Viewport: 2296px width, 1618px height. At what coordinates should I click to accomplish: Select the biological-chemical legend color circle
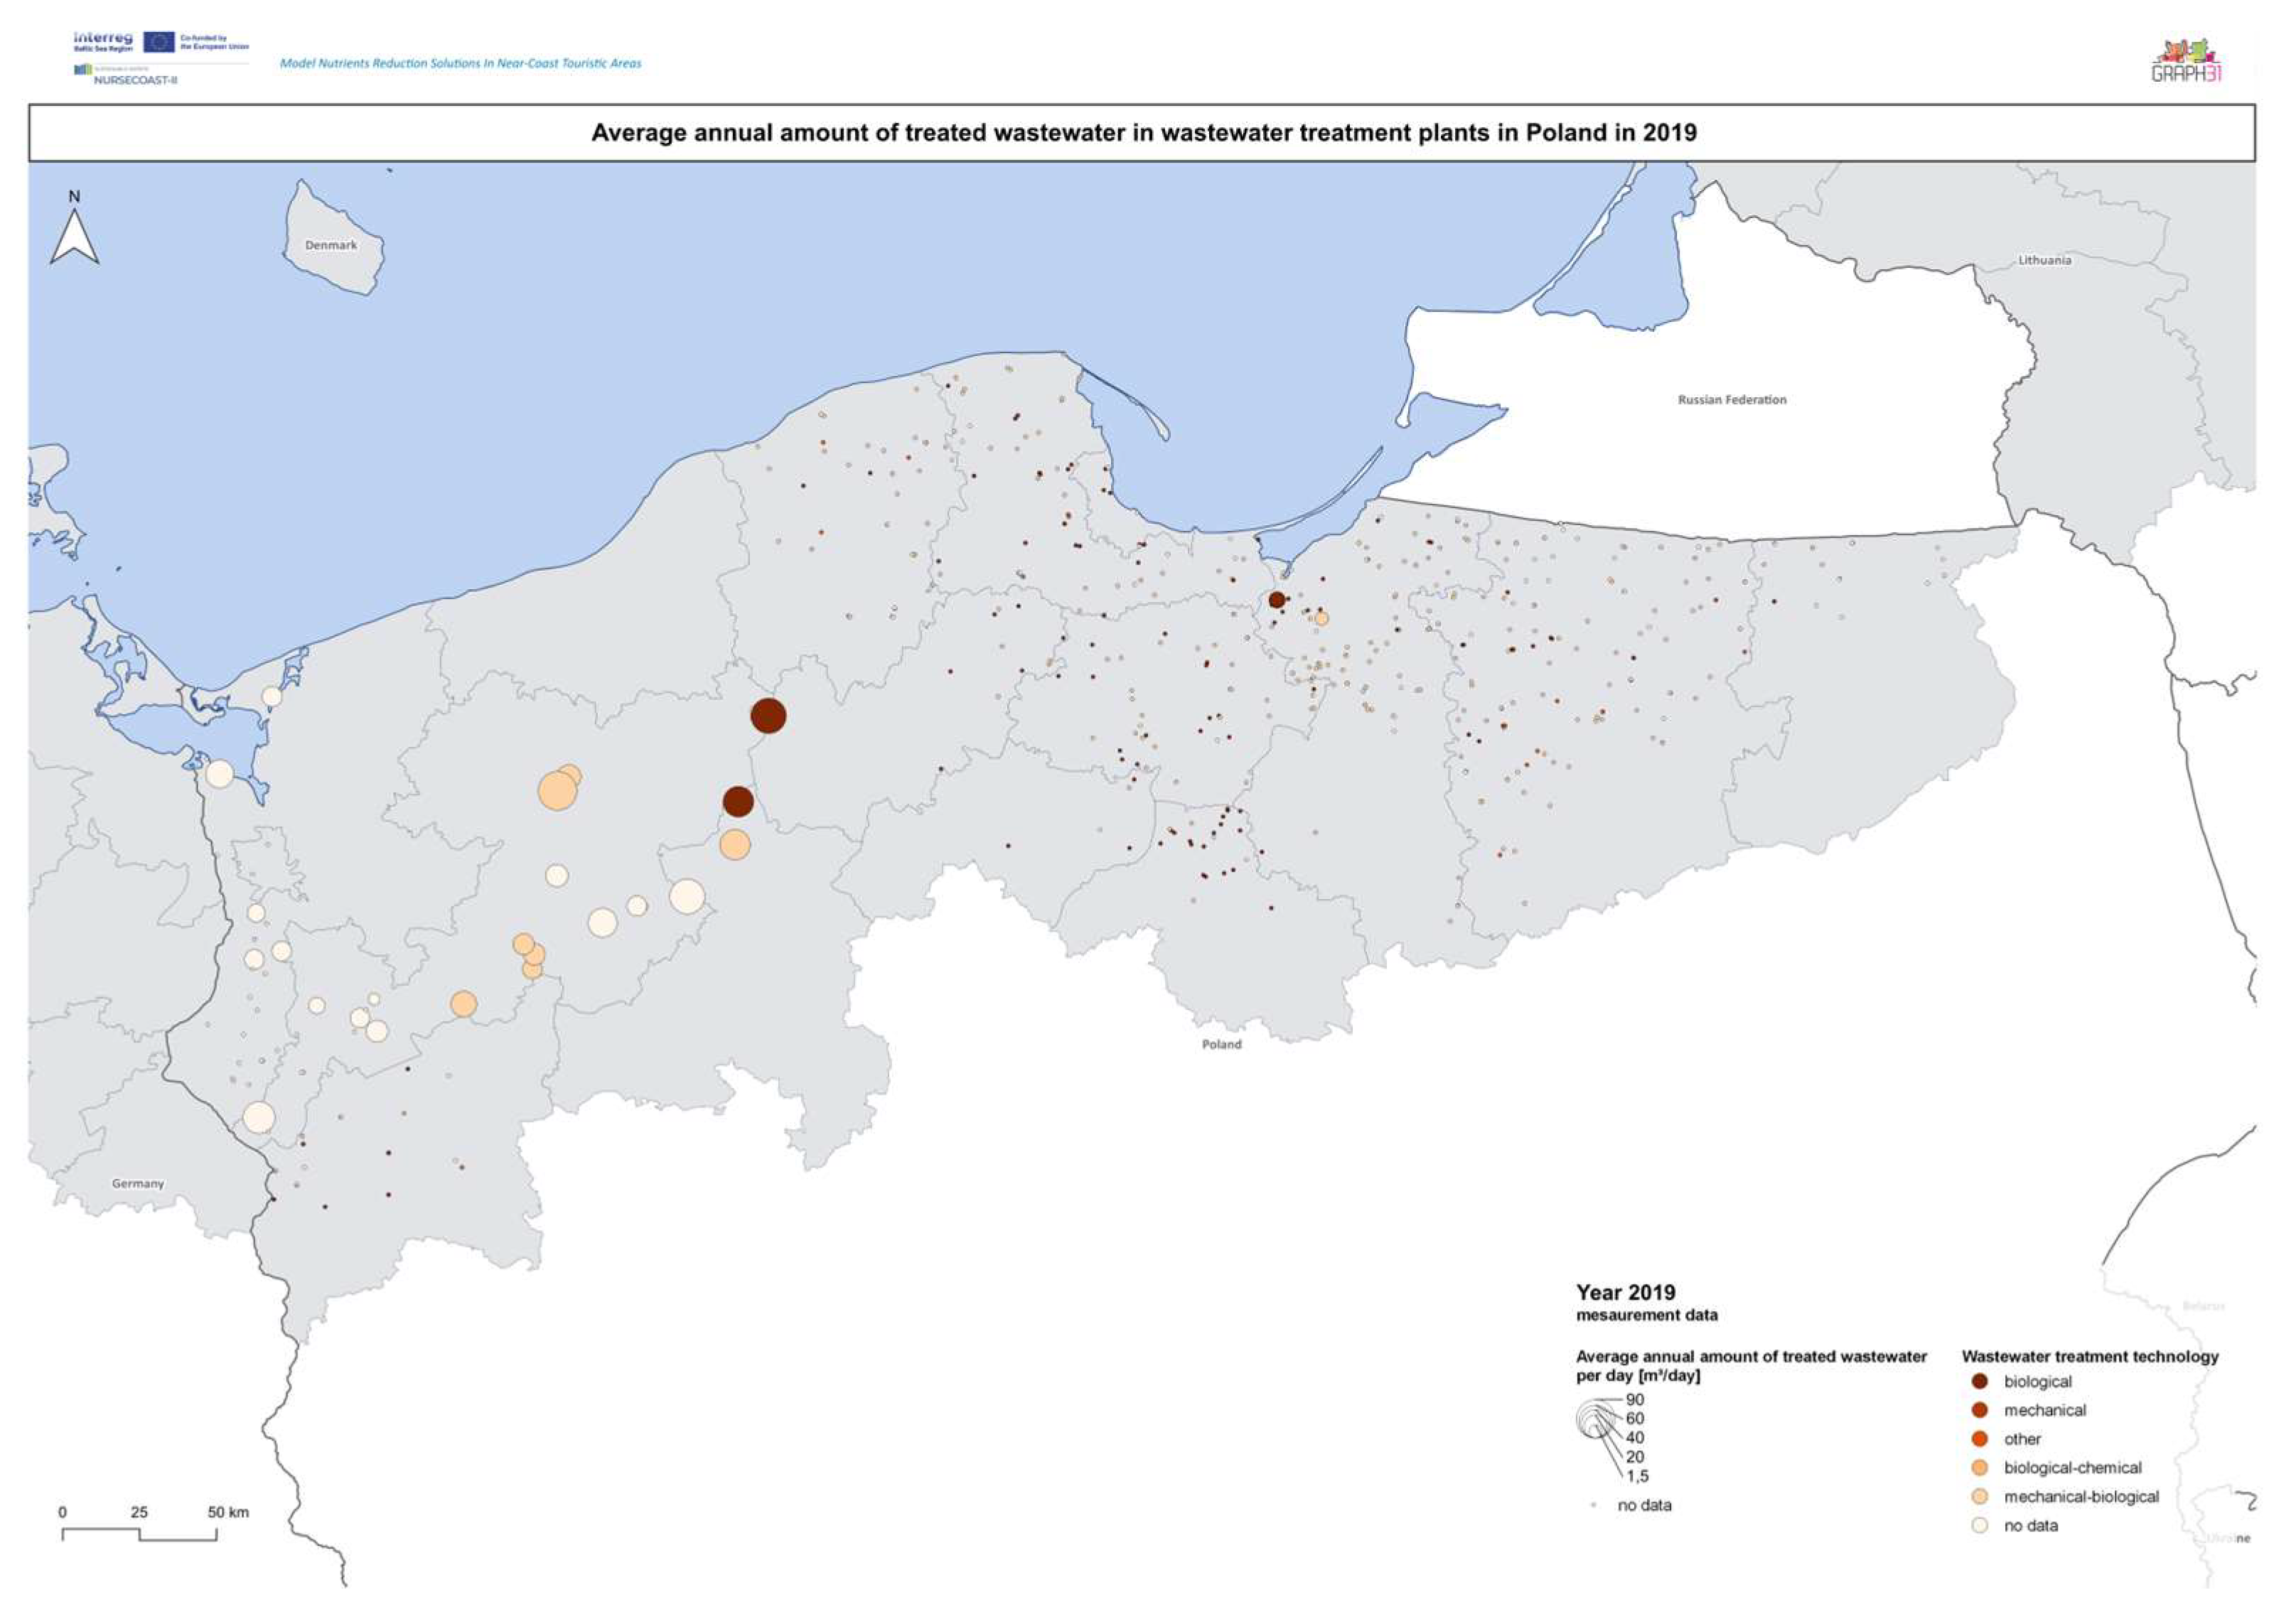[x=1979, y=1468]
